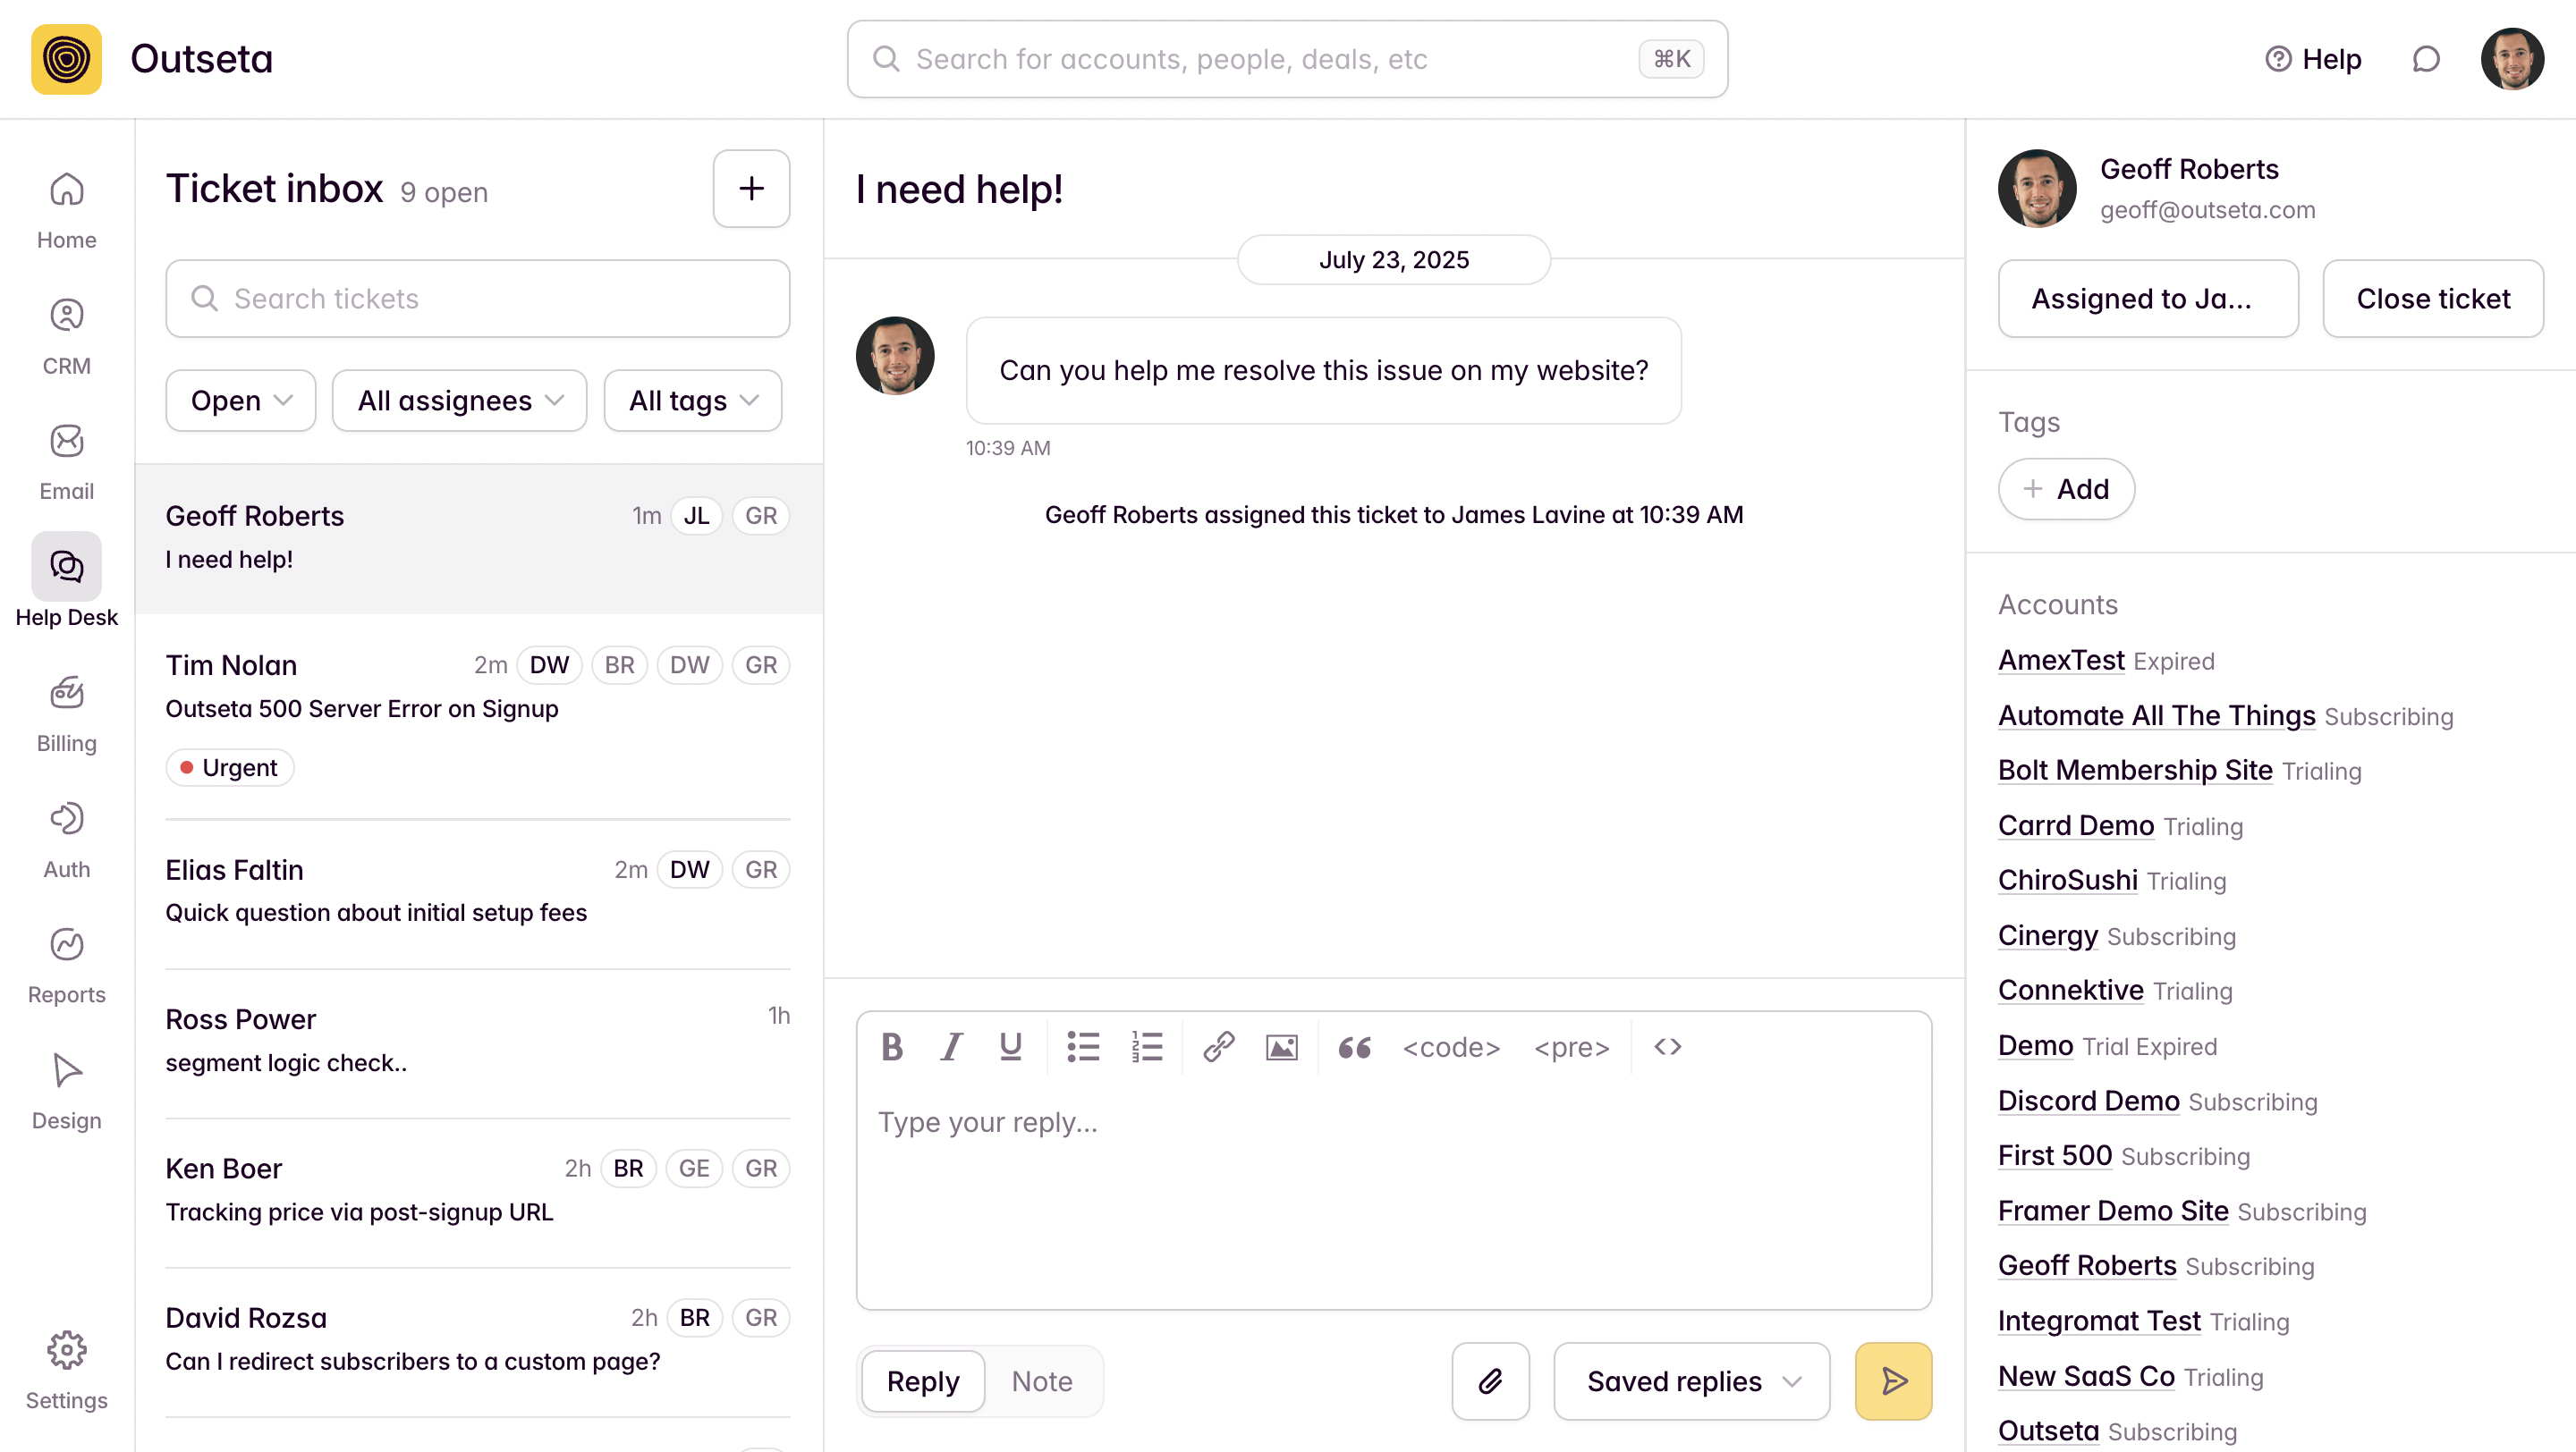
Task: Open the Automate All The Things account link
Action: tap(2156, 715)
